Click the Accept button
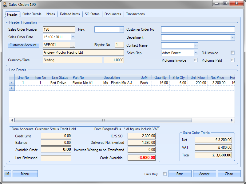 (204, 174)
